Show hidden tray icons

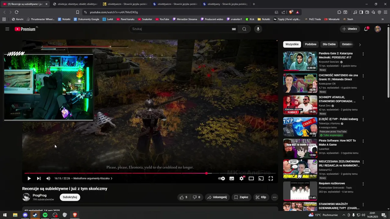coord(344,215)
